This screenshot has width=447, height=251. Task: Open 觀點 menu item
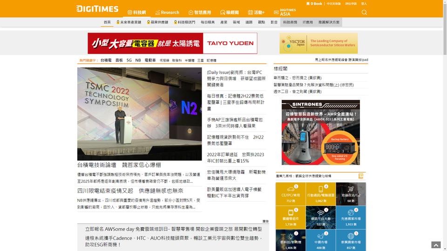tap(261, 22)
